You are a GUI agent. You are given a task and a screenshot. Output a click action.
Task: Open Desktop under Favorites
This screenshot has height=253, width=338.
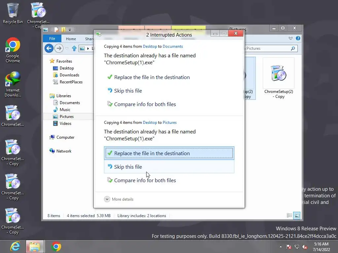click(67, 68)
